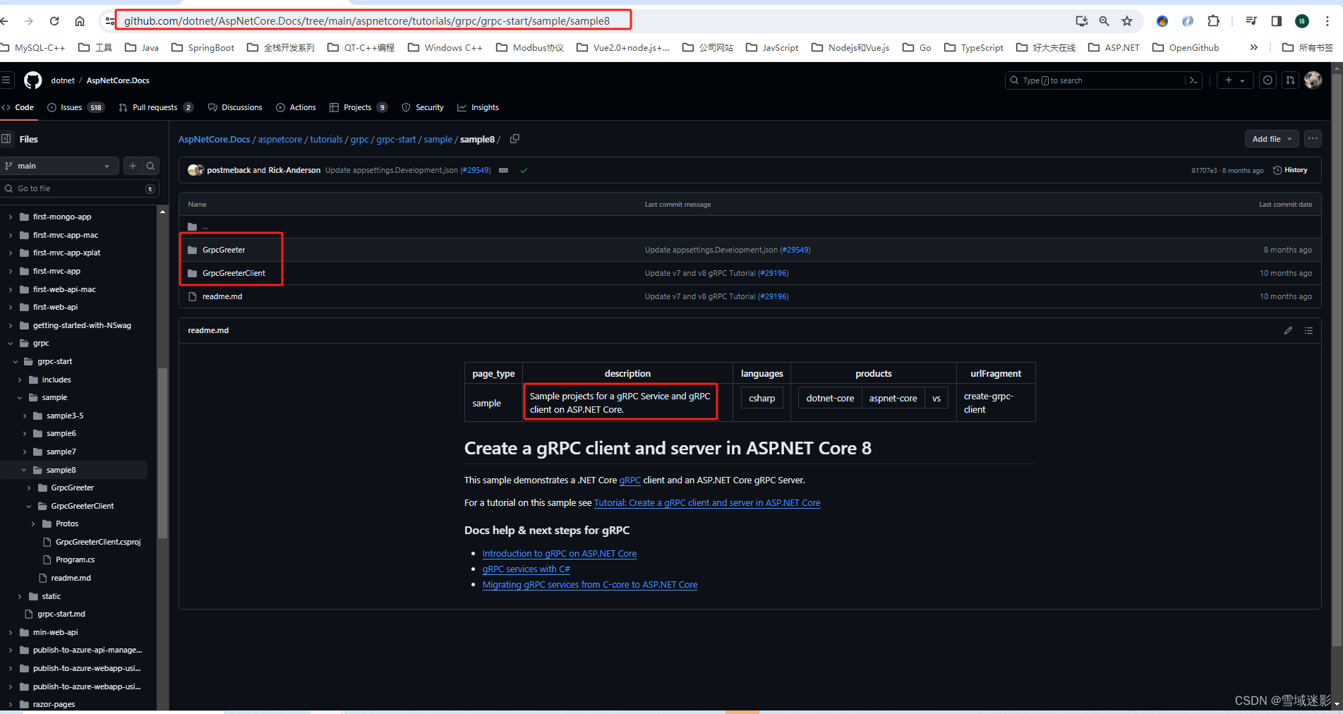Edit readme.md with the pencil icon
The image size is (1343, 714).
(1288, 330)
